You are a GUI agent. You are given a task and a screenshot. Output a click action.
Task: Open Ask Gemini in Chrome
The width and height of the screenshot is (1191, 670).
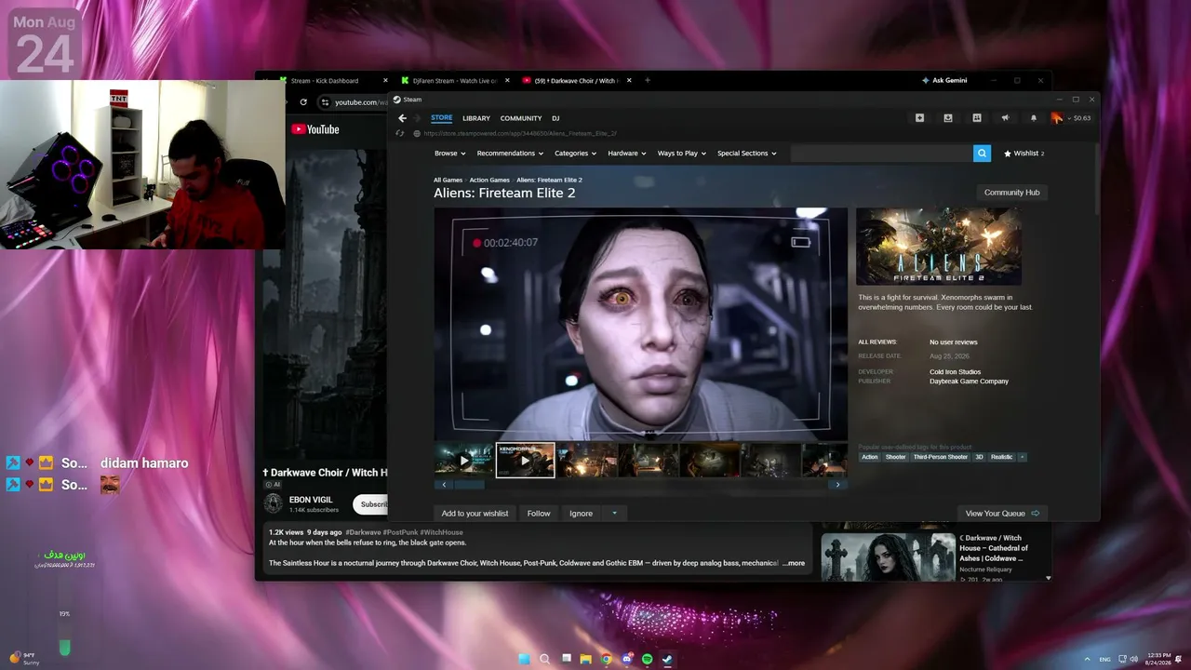click(x=944, y=80)
